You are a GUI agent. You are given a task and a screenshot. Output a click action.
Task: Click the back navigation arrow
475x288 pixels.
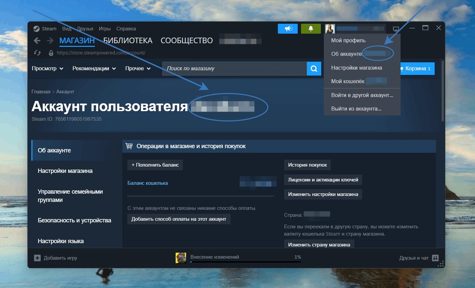pos(37,40)
